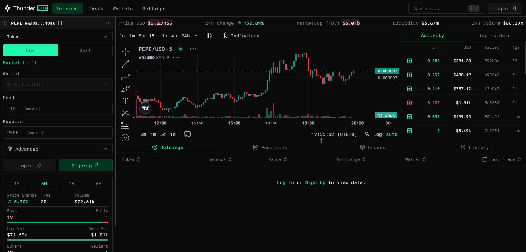Sort holdings by 24H Change
This screenshot has width=526, height=252.
point(351,159)
